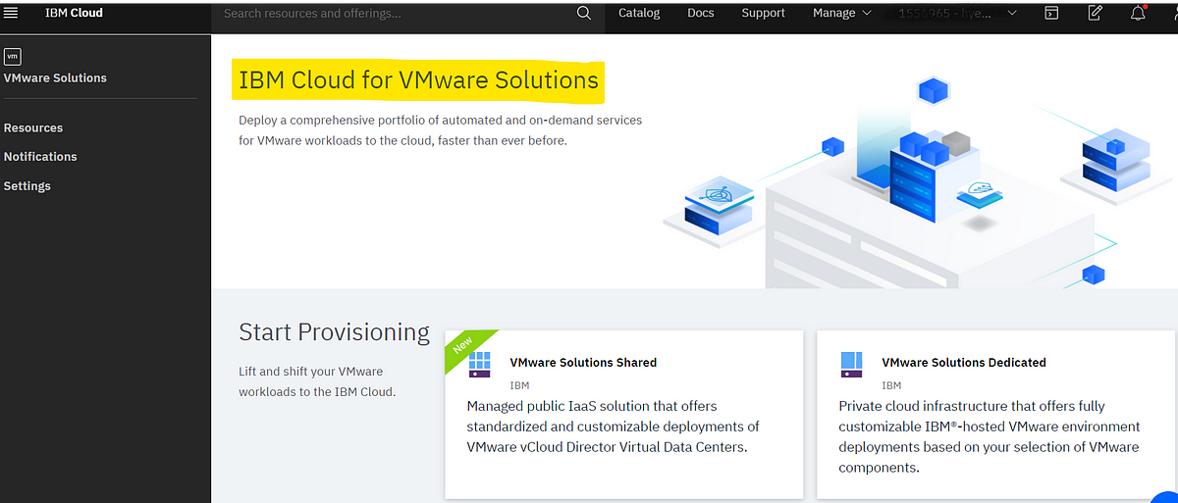Open Settings in the left sidebar

[x=27, y=186]
